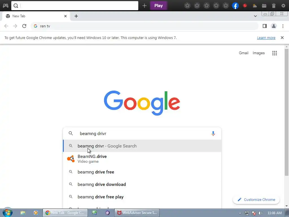Switch to the WebAdvisor Secure taskbar window
This screenshot has height=217, width=289.
[x=137, y=213]
